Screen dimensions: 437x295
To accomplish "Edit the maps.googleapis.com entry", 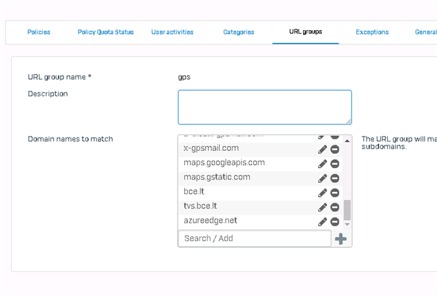I will point(322,164).
